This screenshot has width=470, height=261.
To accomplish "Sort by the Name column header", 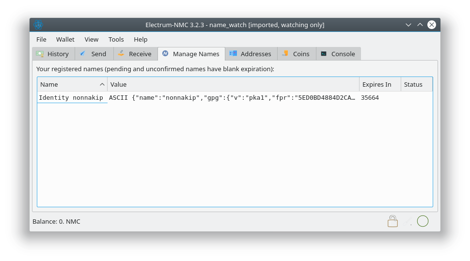I will point(72,85).
